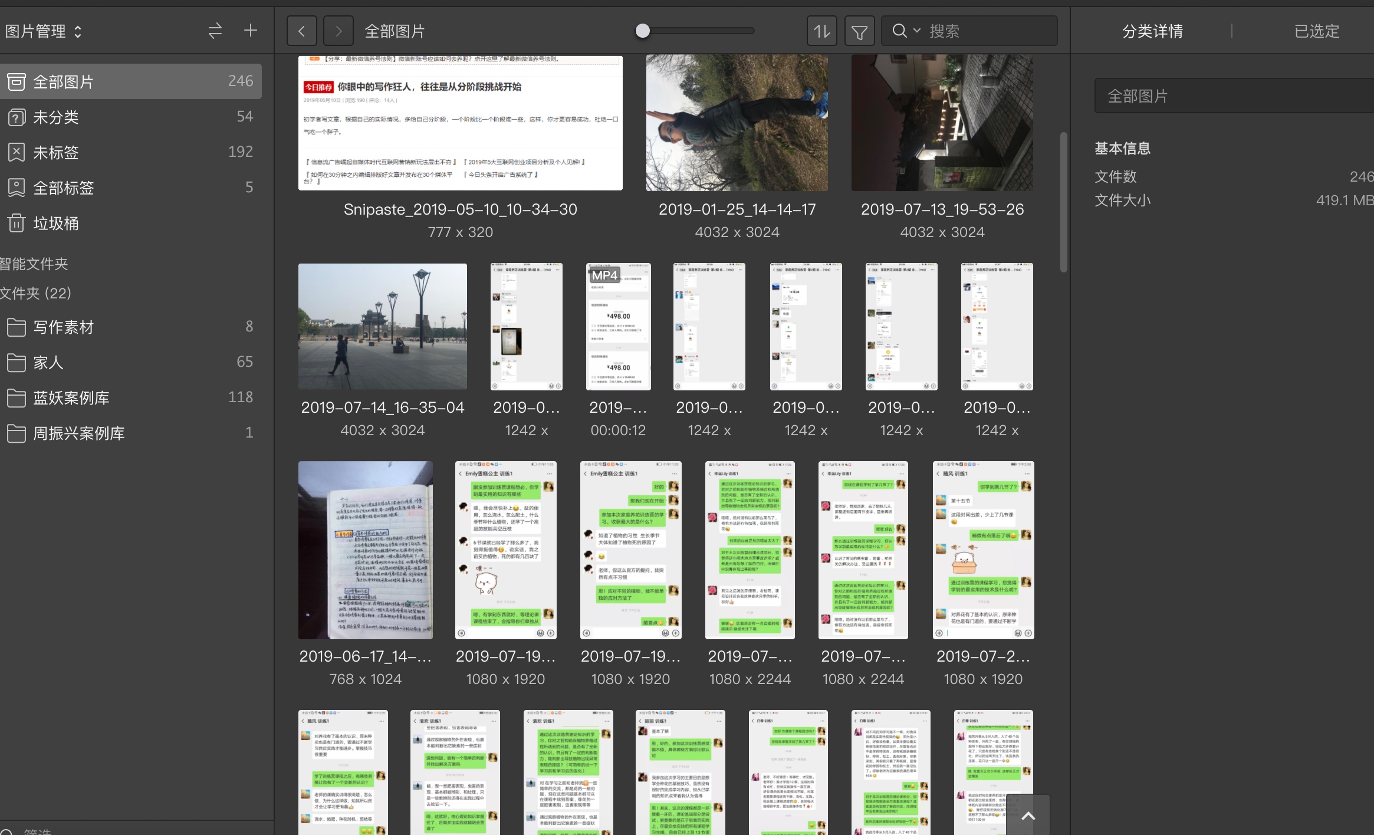The image size is (1374, 835).
Task: Open the 垃圾桶 trash item
Action: pyautogui.click(x=131, y=223)
